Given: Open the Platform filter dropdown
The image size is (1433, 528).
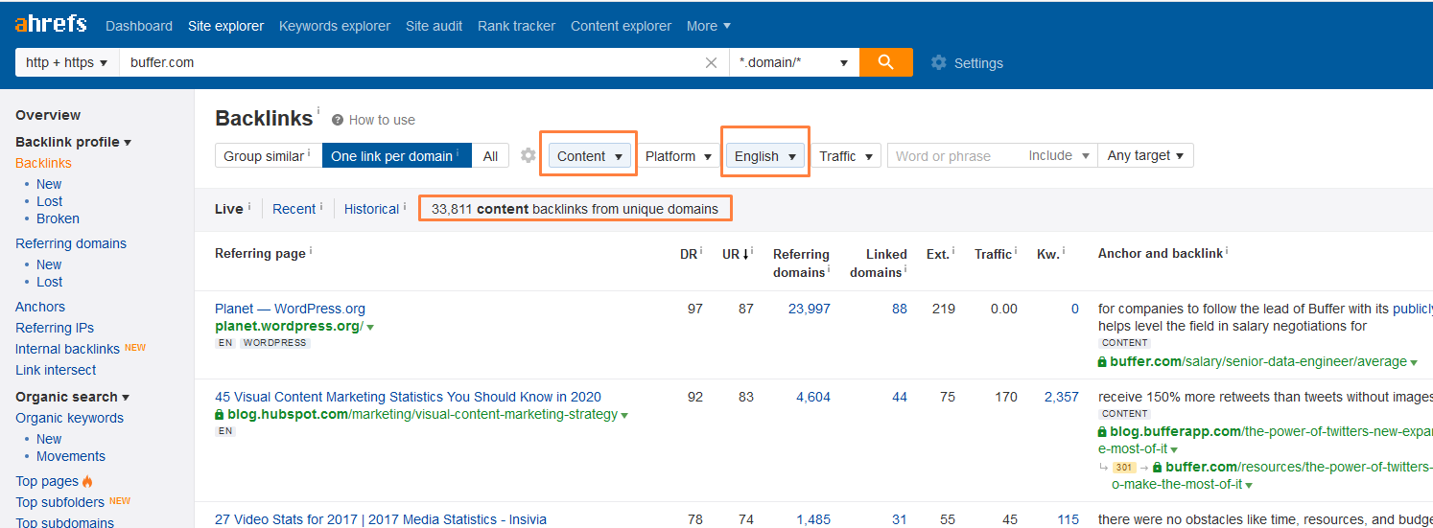Looking at the screenshot, I should pos(678,155).
